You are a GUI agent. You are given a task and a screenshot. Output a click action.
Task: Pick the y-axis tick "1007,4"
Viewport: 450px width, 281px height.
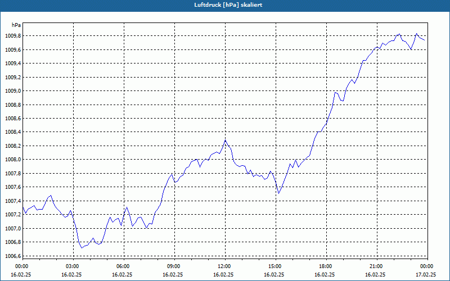13,201
